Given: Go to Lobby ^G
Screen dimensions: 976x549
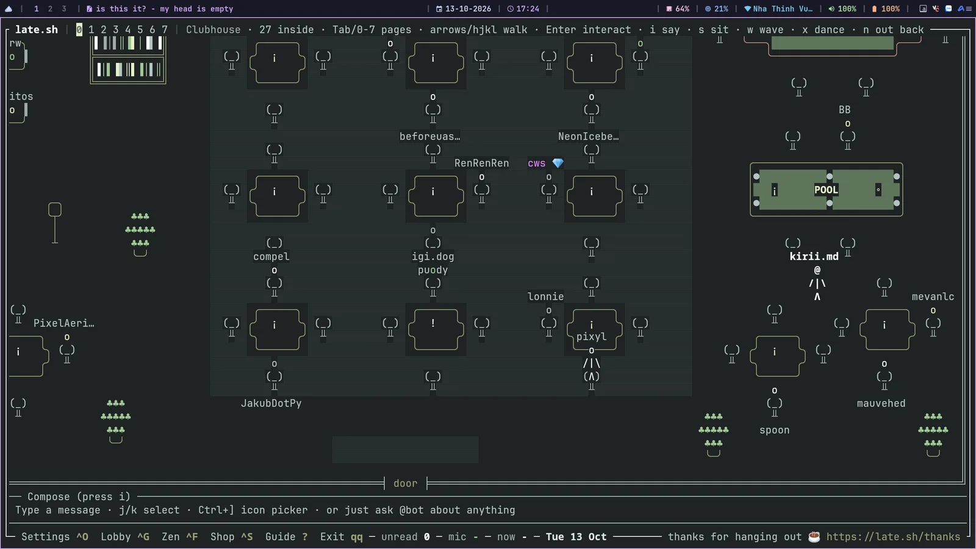Looking at the screenshot, I should (x=125, y=537).
